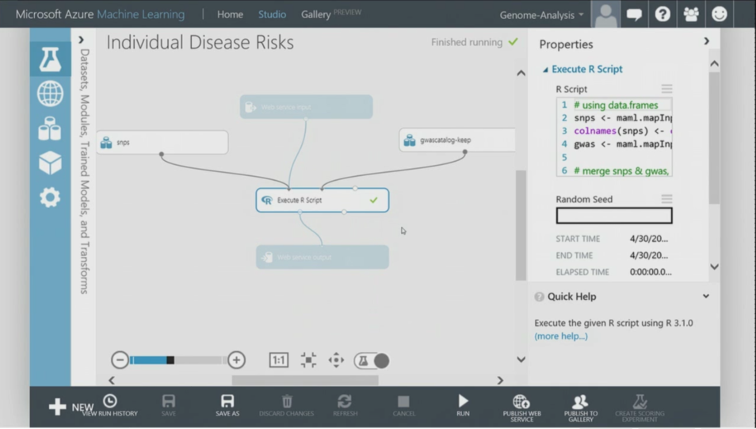The width and height of the screenshot is (756, 429).
Task: Open the Genome-Analysis workspace dropdown
Action: (541, 15)
